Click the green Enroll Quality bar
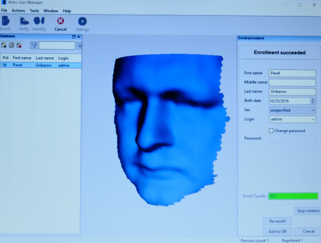 293,196
